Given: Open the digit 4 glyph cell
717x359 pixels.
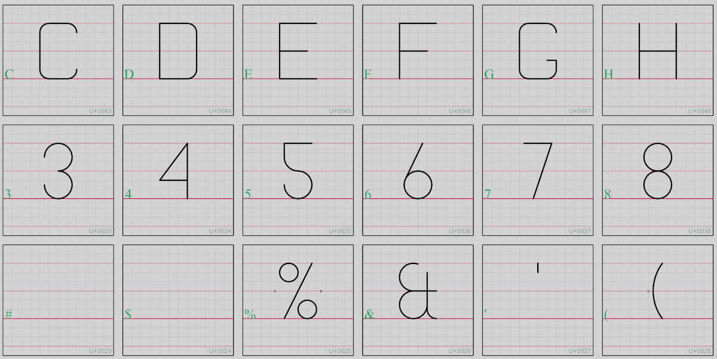Looking at the screenshot, I should pos(178,180).
